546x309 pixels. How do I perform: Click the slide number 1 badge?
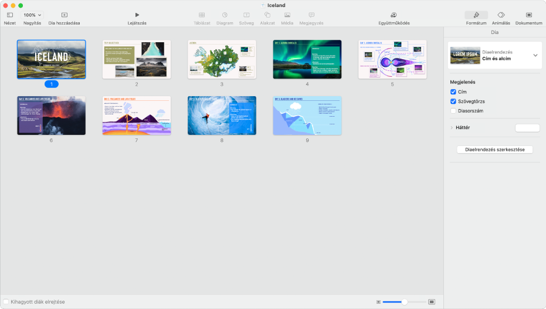[51, 84]
